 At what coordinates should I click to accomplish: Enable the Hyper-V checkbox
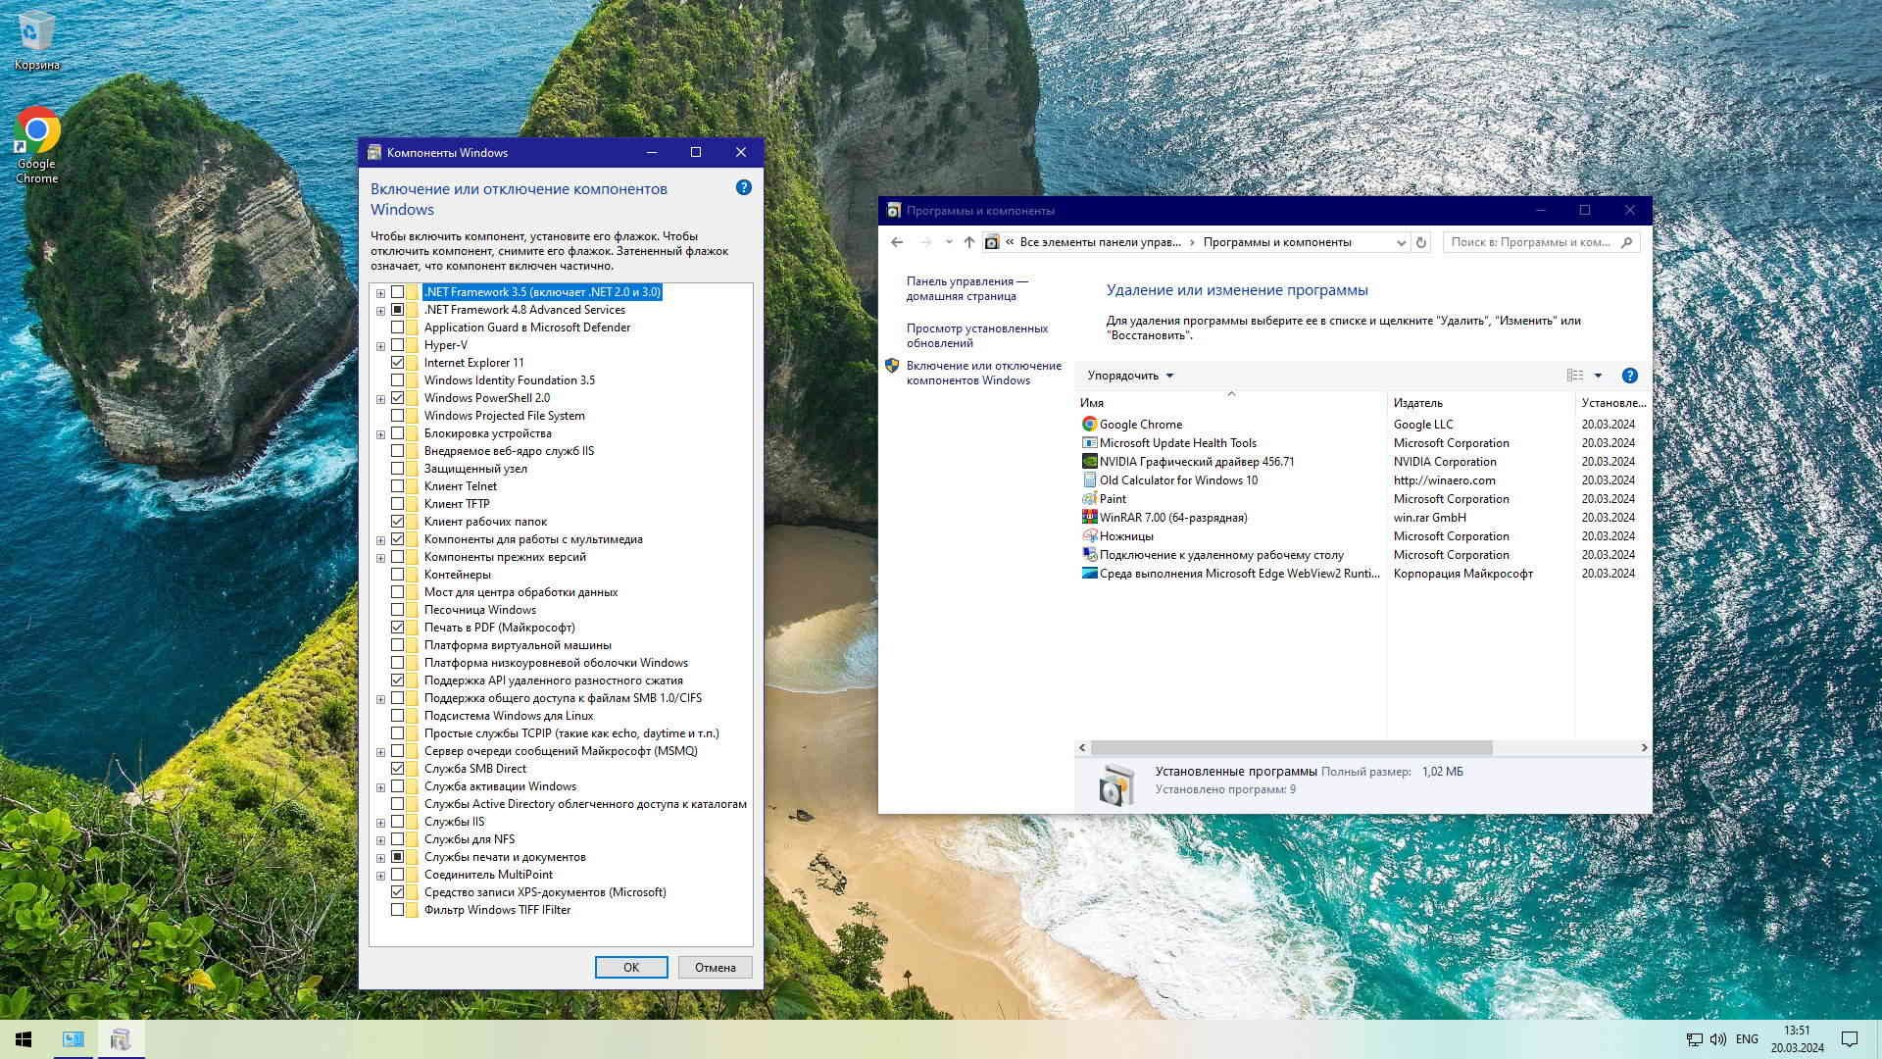397,345
